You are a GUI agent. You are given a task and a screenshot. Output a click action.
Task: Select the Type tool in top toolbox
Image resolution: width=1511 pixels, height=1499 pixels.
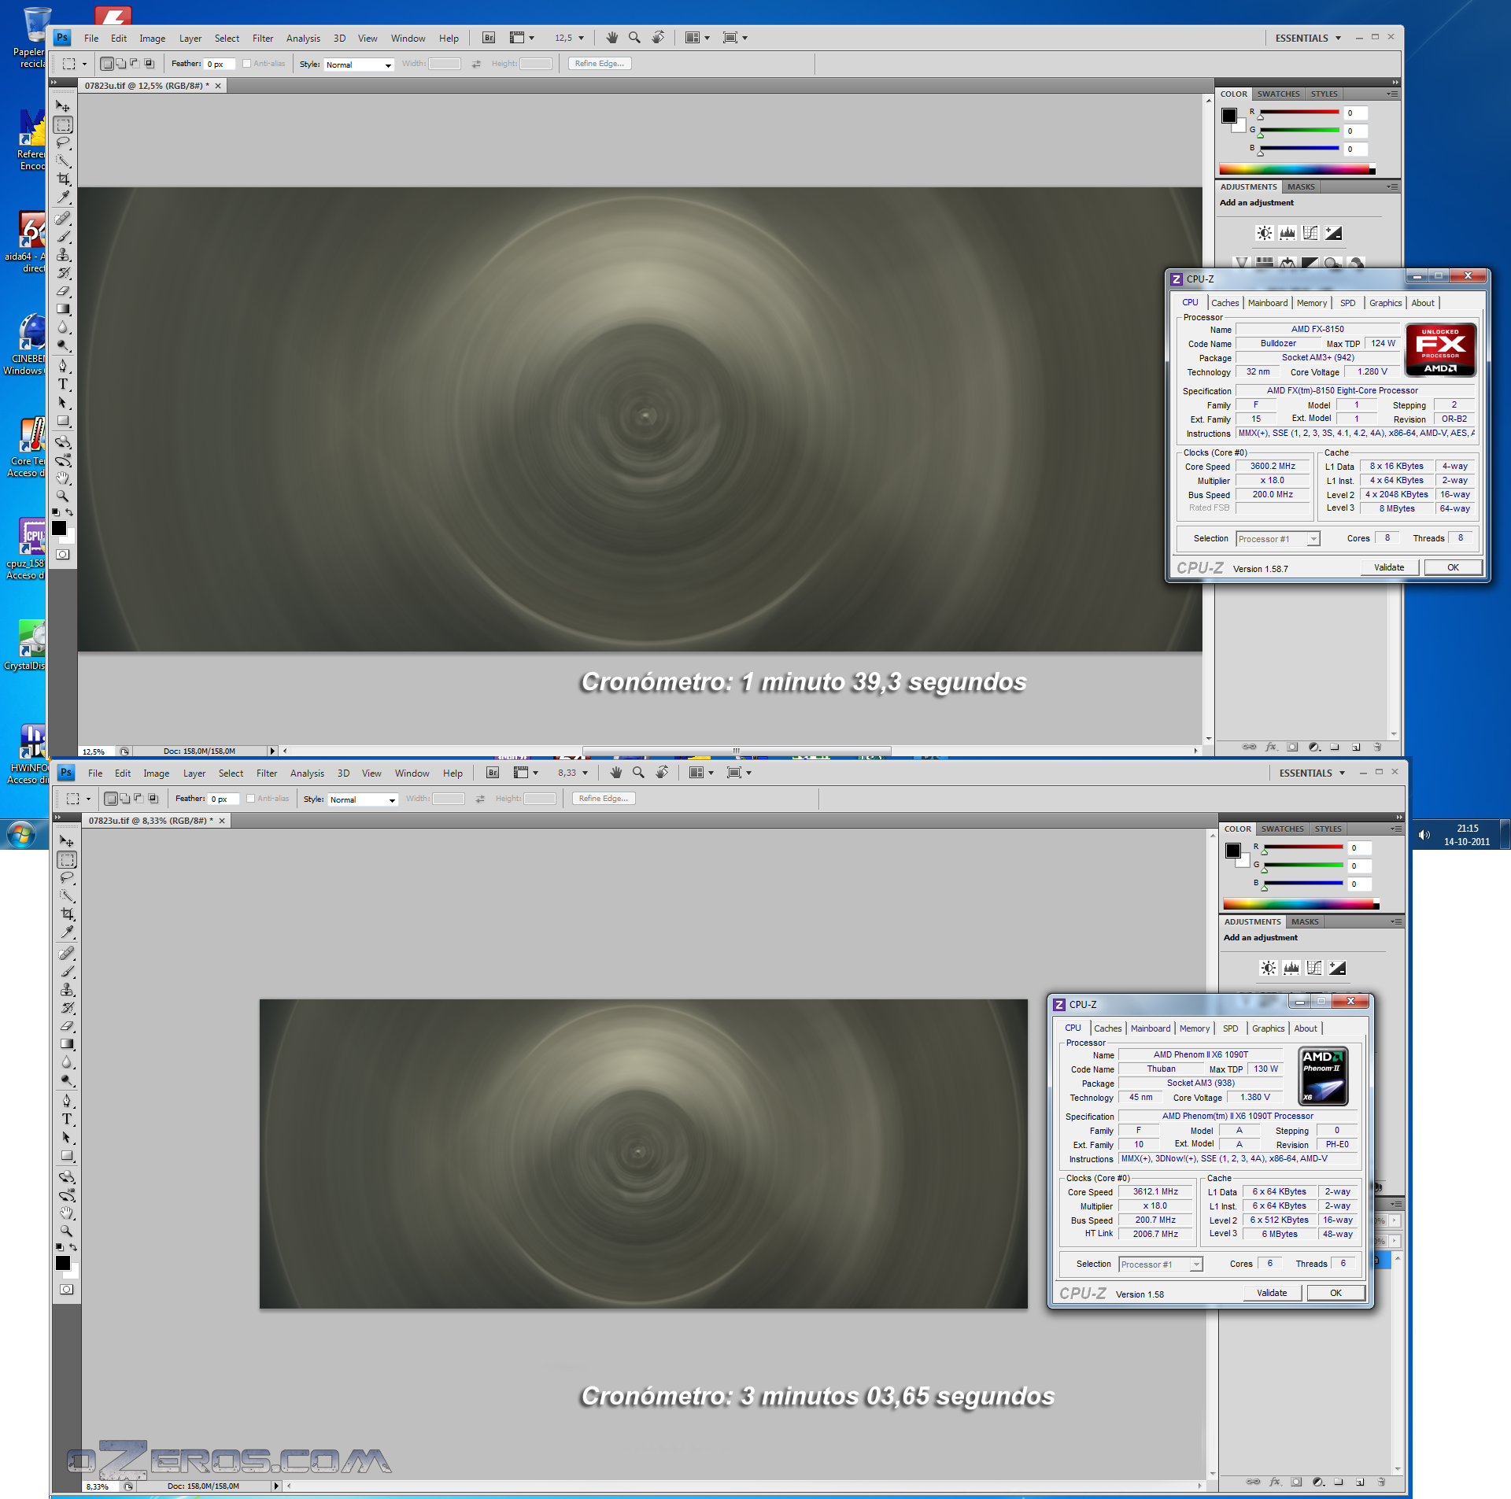point(63,384)
